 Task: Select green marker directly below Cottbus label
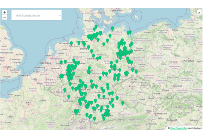pyautogui.click(x=133, y=70)
